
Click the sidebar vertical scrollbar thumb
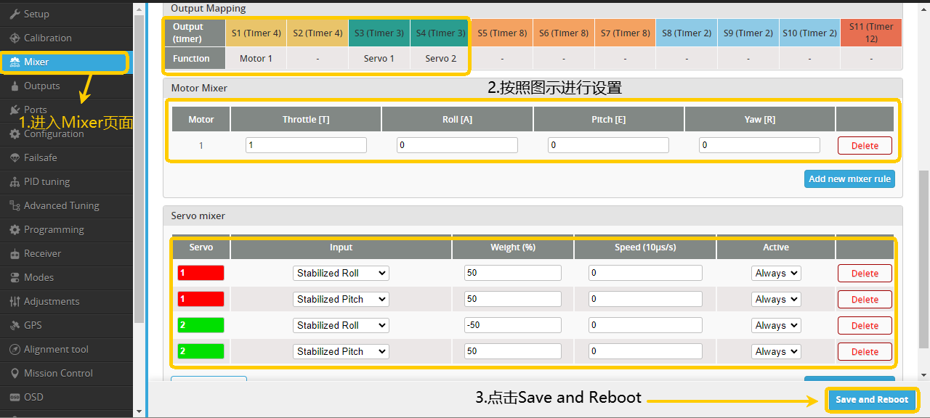click(139, 168)
